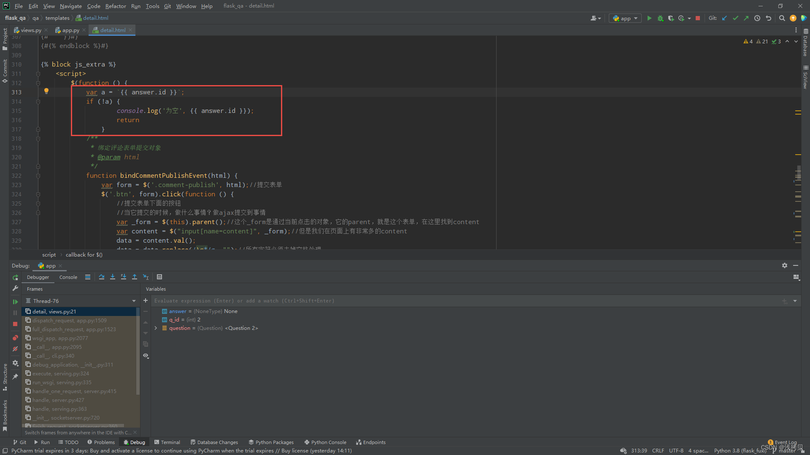Pin the debug tab
The width and height of the screenshot is (810, 455).
pyautogui.click(x=15, y=376)
